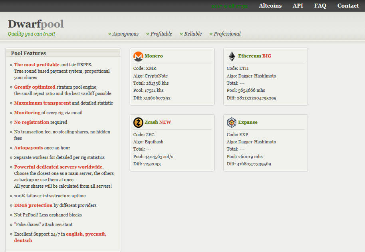The width and height of the screenshot is (365, 252).
Task: Go to the FAQ page
Action: pyautogui.click(x=320, y=6)
